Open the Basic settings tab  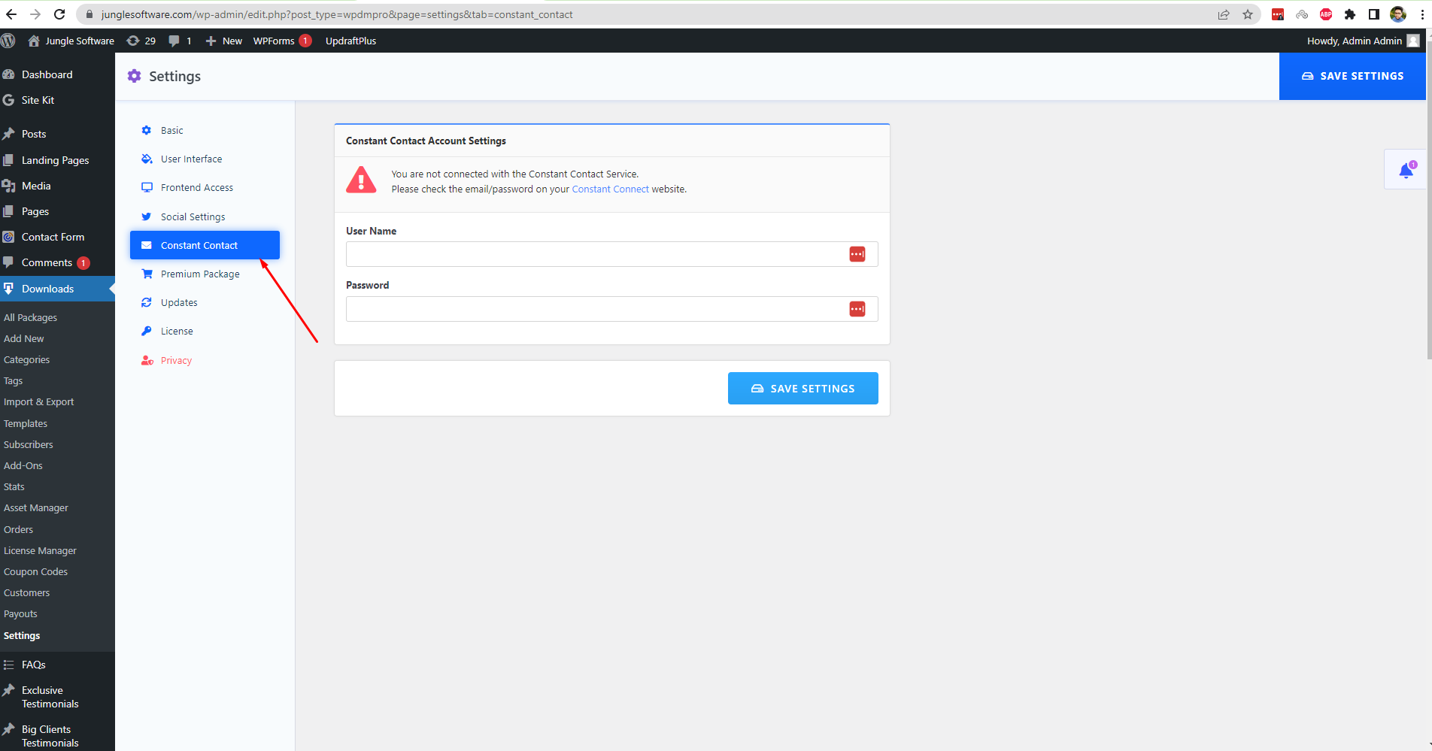point(205,130)
